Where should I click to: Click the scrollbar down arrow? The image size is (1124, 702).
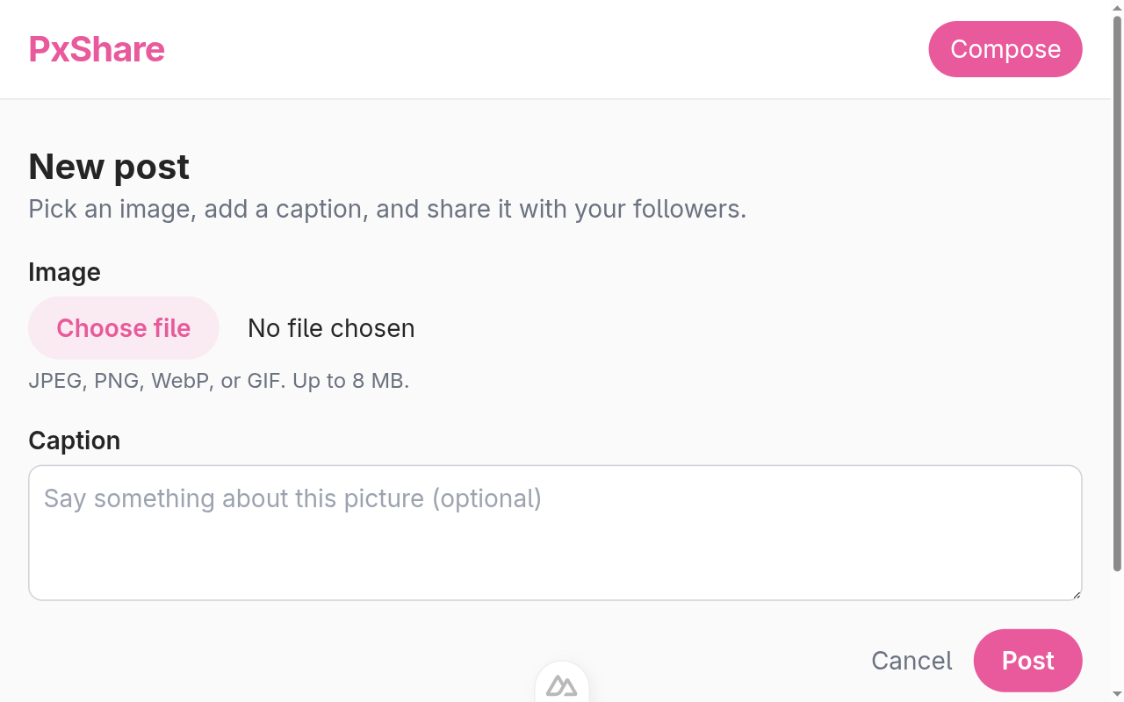(1117, 695)
